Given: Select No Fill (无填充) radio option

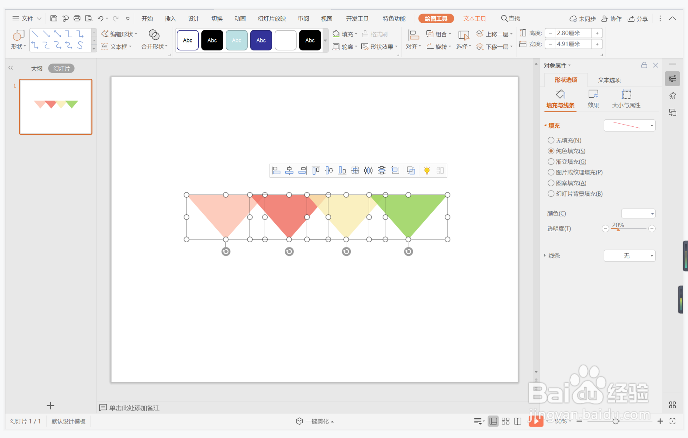Looking at the screenshot, I should (551, 140).
